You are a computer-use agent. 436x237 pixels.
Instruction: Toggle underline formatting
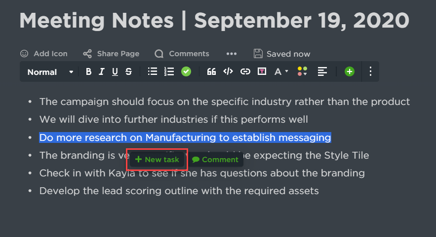(115, 72)
